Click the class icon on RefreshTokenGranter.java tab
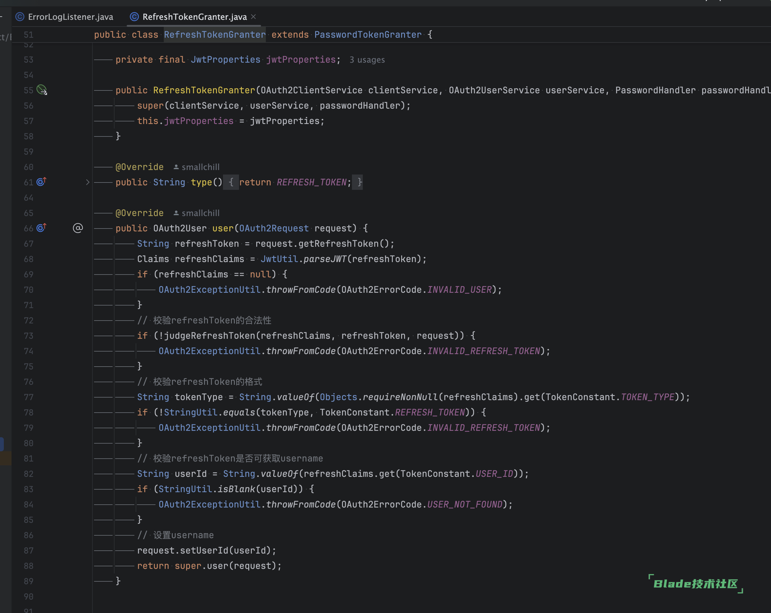 (134, 17)
